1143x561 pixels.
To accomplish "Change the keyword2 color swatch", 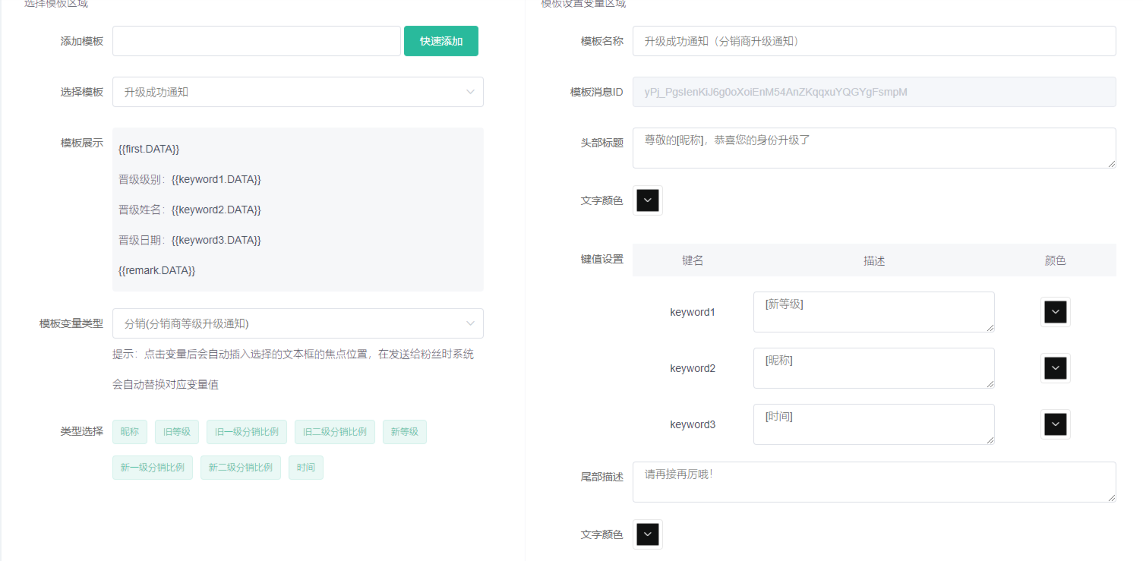I will click(1055, 368).
